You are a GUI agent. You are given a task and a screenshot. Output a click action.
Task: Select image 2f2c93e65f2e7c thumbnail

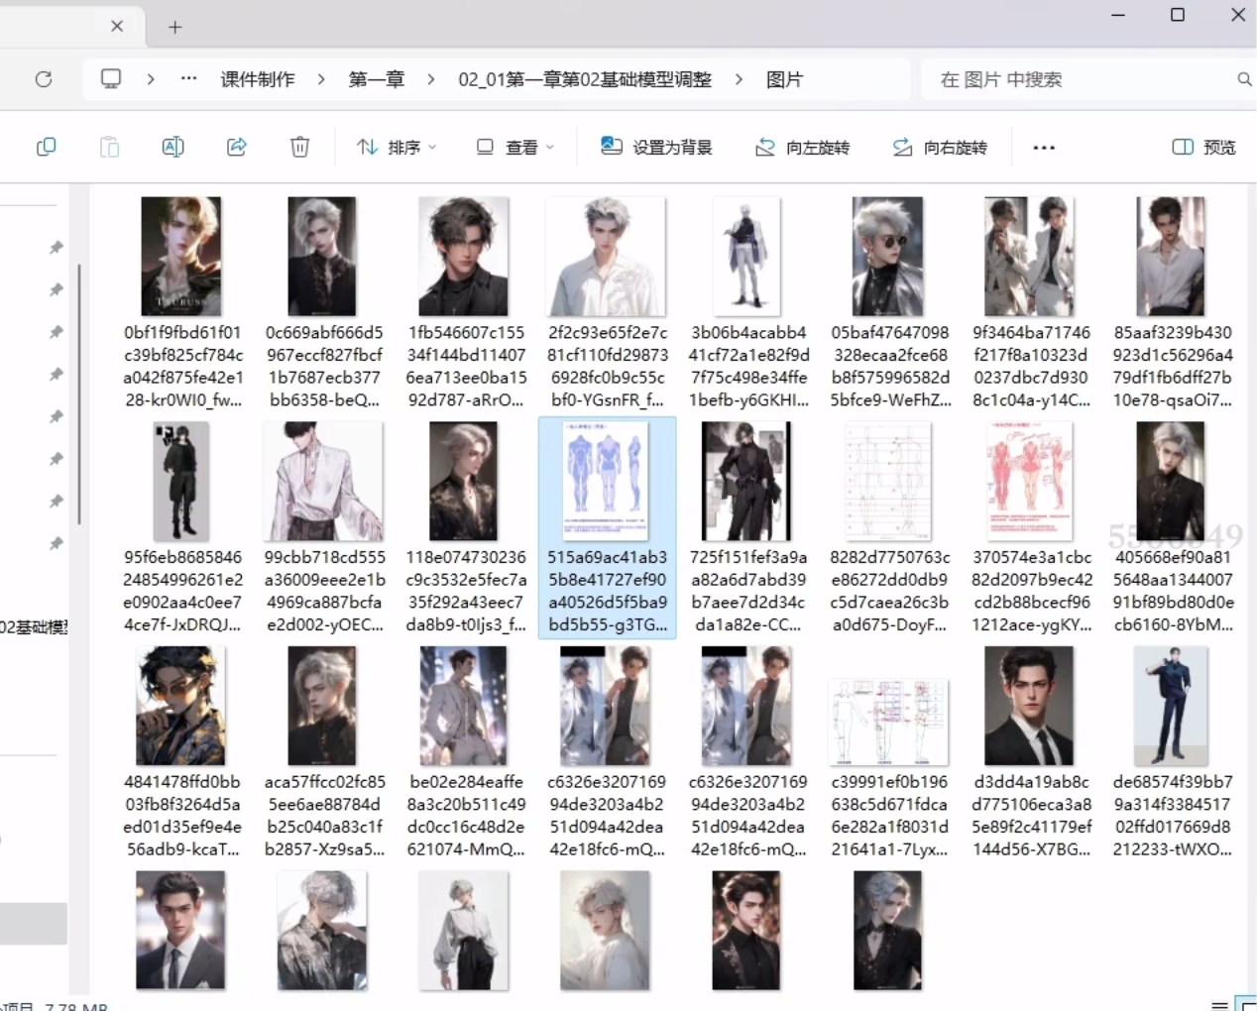[x=606, y=256]
